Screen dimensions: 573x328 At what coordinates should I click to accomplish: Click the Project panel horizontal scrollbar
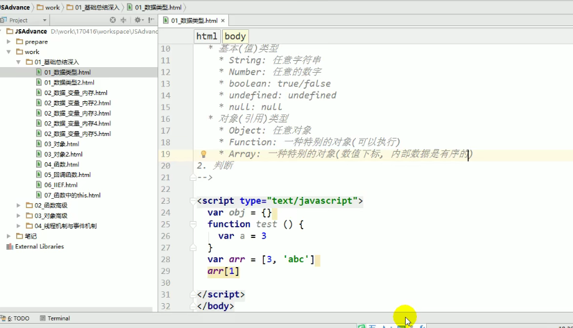76,309
